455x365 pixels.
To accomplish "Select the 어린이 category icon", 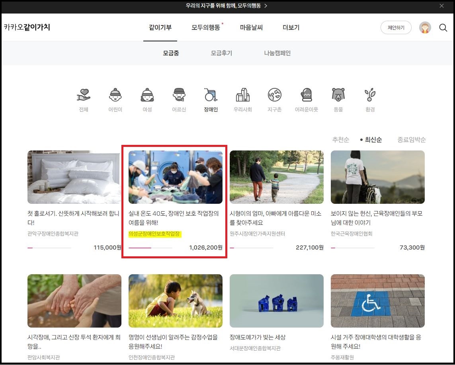I will tap(115, 95).
